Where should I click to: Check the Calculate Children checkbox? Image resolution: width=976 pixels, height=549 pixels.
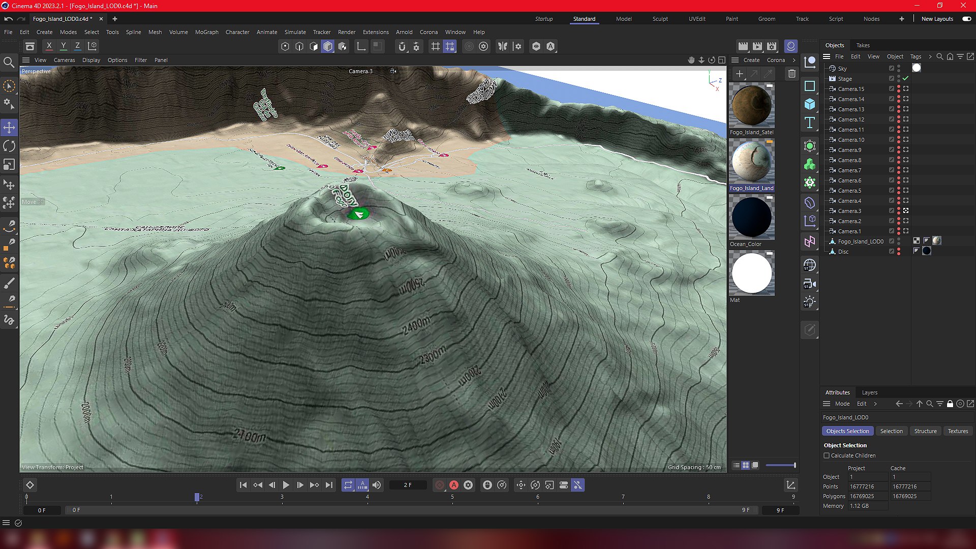[827, 455]
